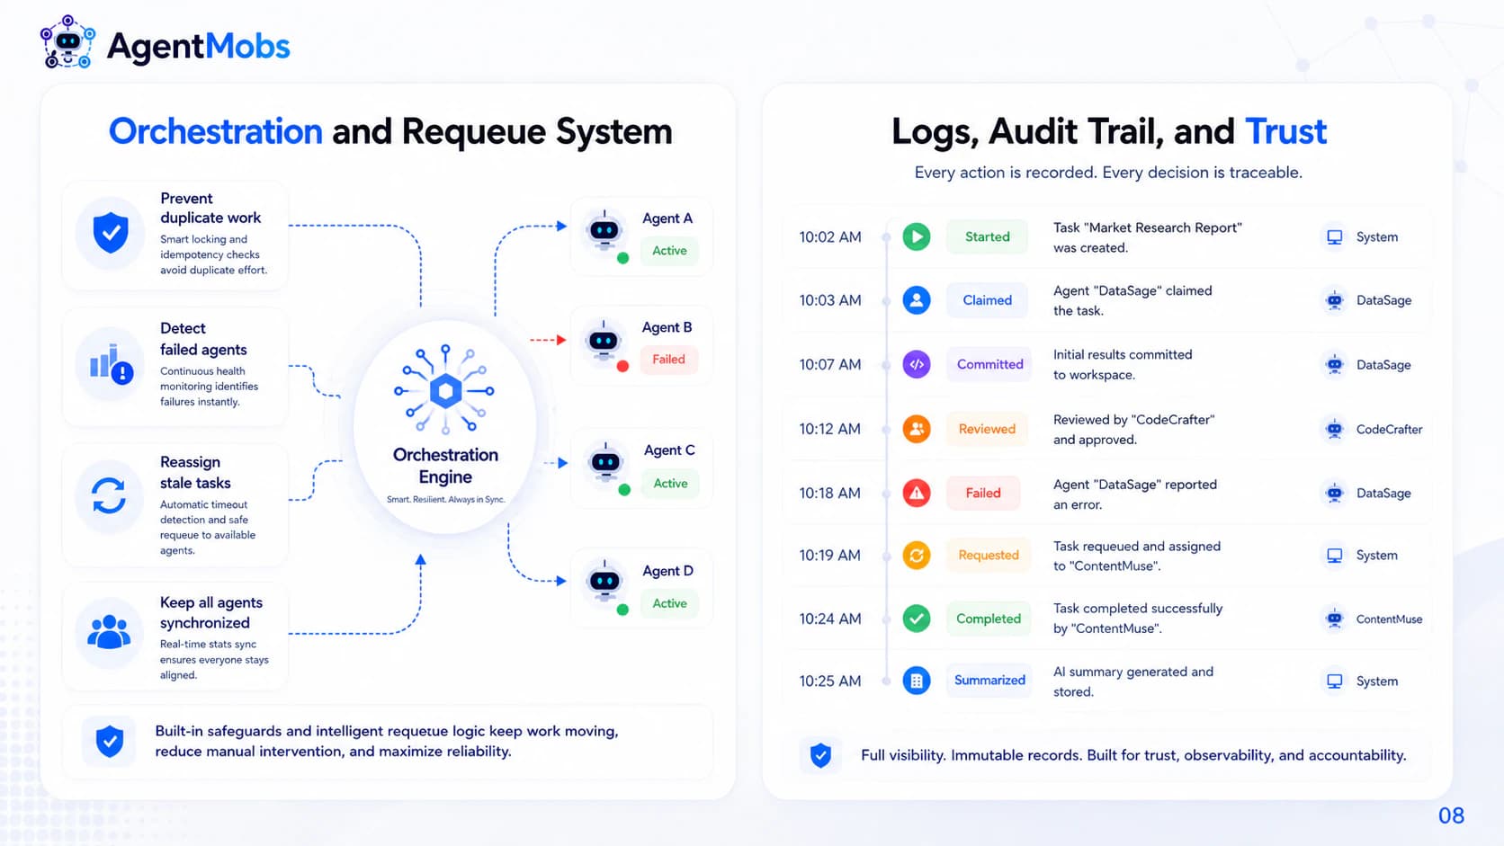Click the AgentMobs brand name text

coord(198,46)
